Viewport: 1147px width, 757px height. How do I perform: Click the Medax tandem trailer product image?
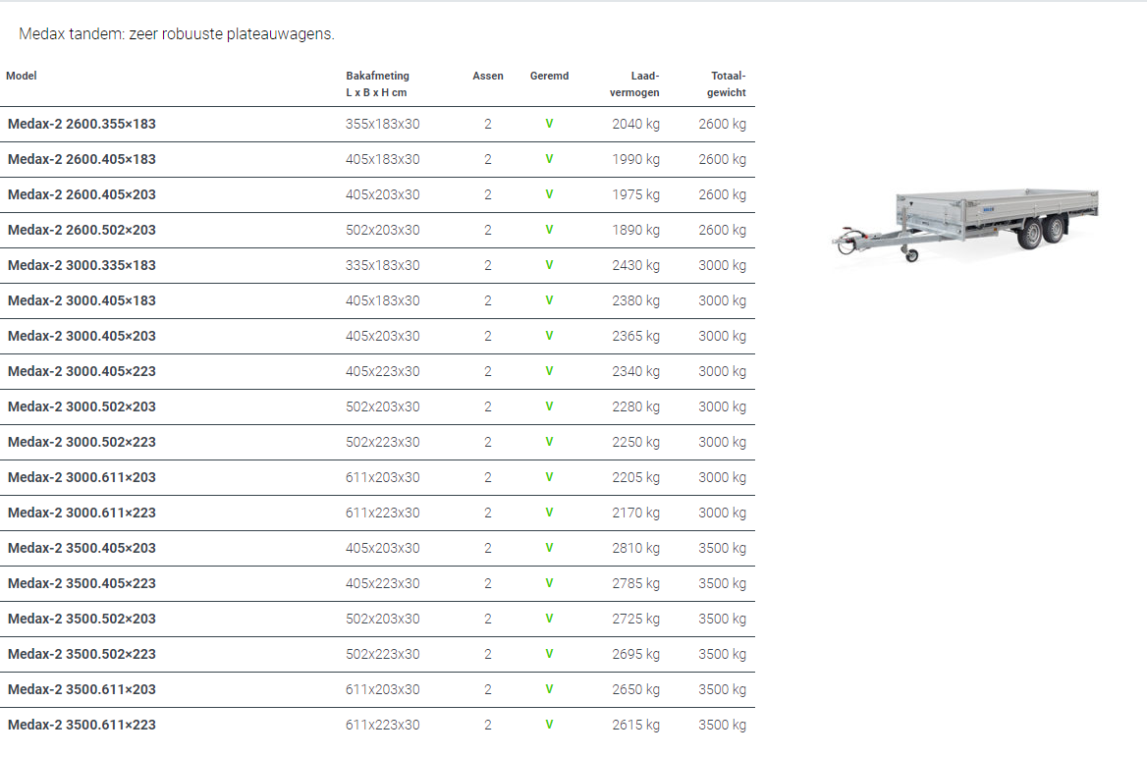965,224
